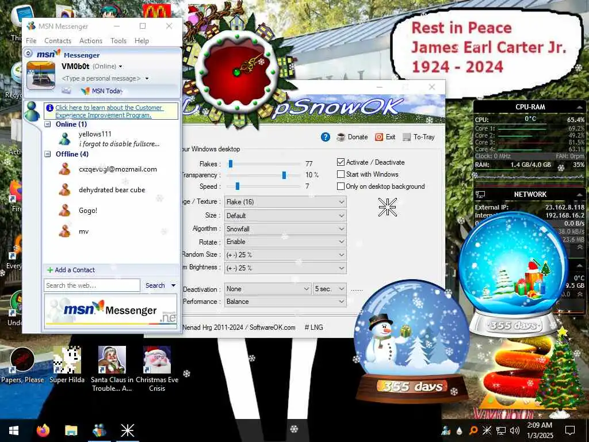Viewport: 589px width, 442px height.
Task: Click the MSN Messenger .net banner
Action: (111, 311)
